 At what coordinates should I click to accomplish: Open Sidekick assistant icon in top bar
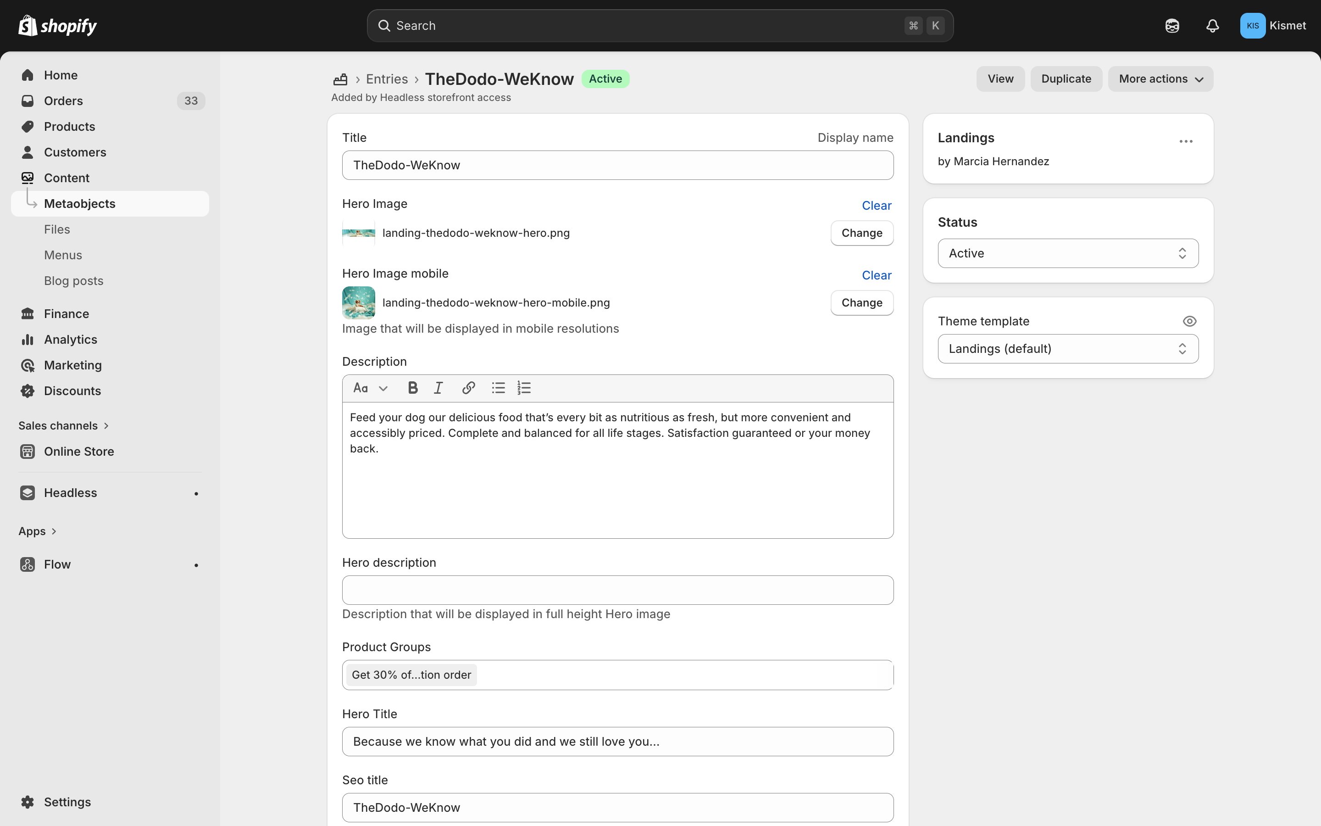coord(1172,26)
